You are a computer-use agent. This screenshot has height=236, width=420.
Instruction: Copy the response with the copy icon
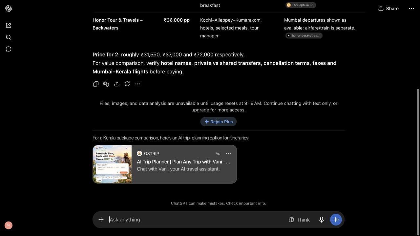pos(96,84)
